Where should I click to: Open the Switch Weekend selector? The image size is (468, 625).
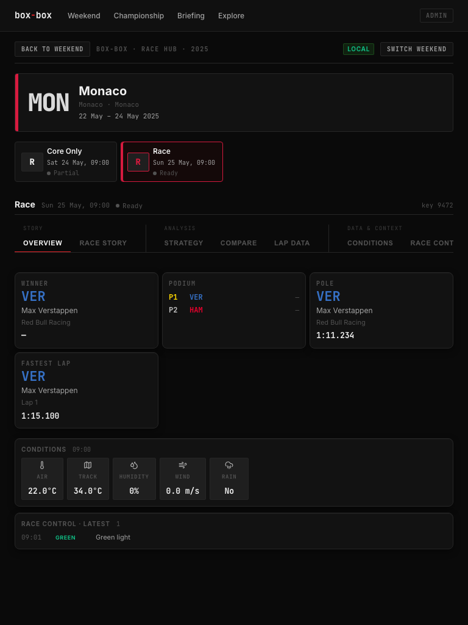(417, 49)
